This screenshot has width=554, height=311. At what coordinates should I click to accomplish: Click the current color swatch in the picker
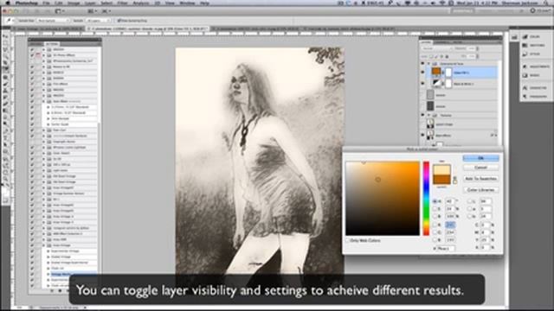(441, 179)
